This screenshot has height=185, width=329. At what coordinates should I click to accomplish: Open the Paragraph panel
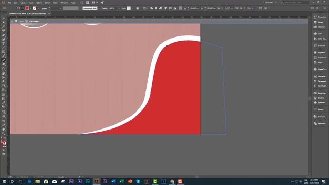[x=320, y=81]
